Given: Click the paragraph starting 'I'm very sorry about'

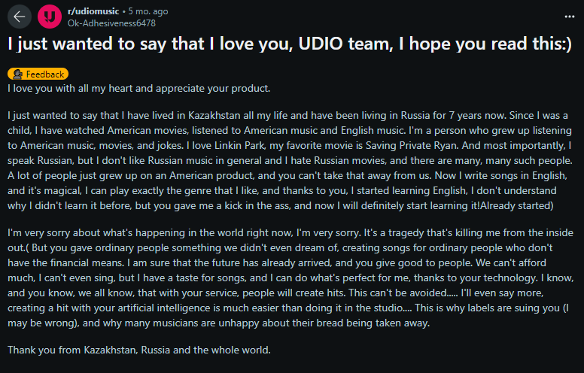Looking at the screenshot, I should click(x=290, y=277).
